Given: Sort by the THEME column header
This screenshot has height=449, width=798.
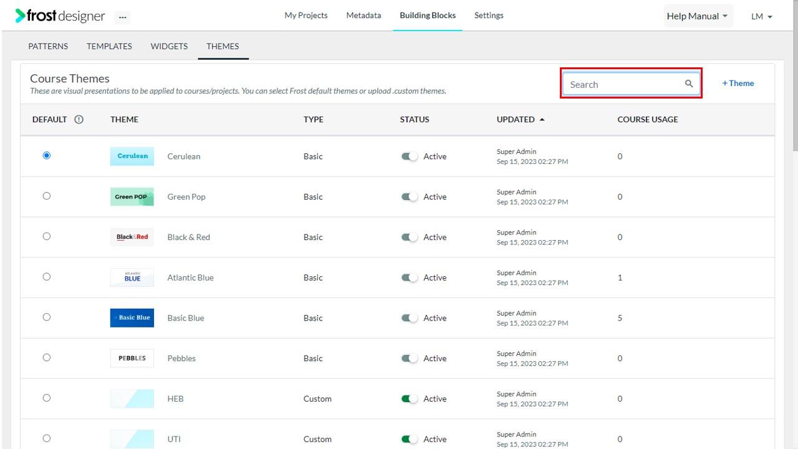Looking at the screenshot, I should tap(124, 119).
